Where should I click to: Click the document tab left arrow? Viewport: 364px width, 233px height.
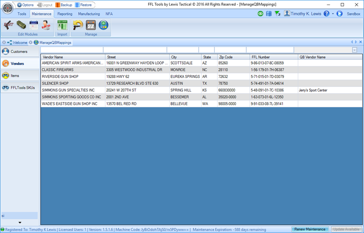click(x=352, y=42)
